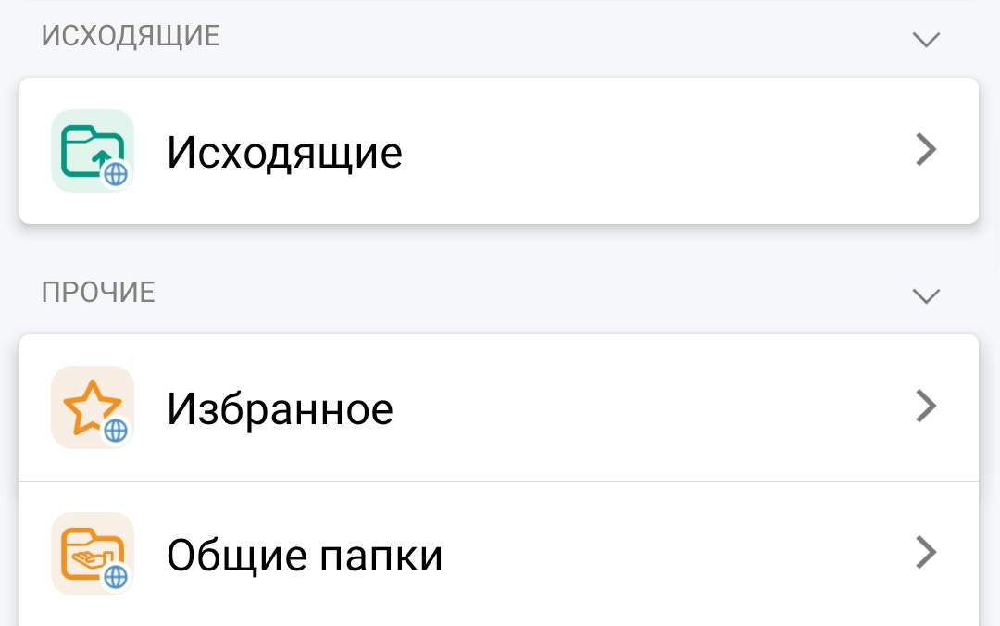Click blank space in the Исходящие row
1000x626 pixels.
(648, 151)
